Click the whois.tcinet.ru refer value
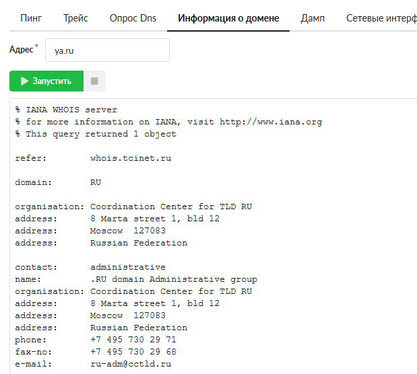Image resolution: width=417 pixels, height=374 pixels. click(x=131, y=158)
